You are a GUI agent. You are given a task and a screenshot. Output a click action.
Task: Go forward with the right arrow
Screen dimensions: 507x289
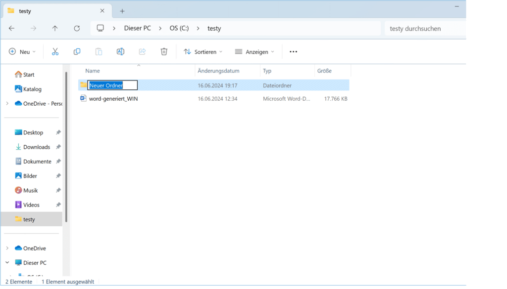[33, 28]
